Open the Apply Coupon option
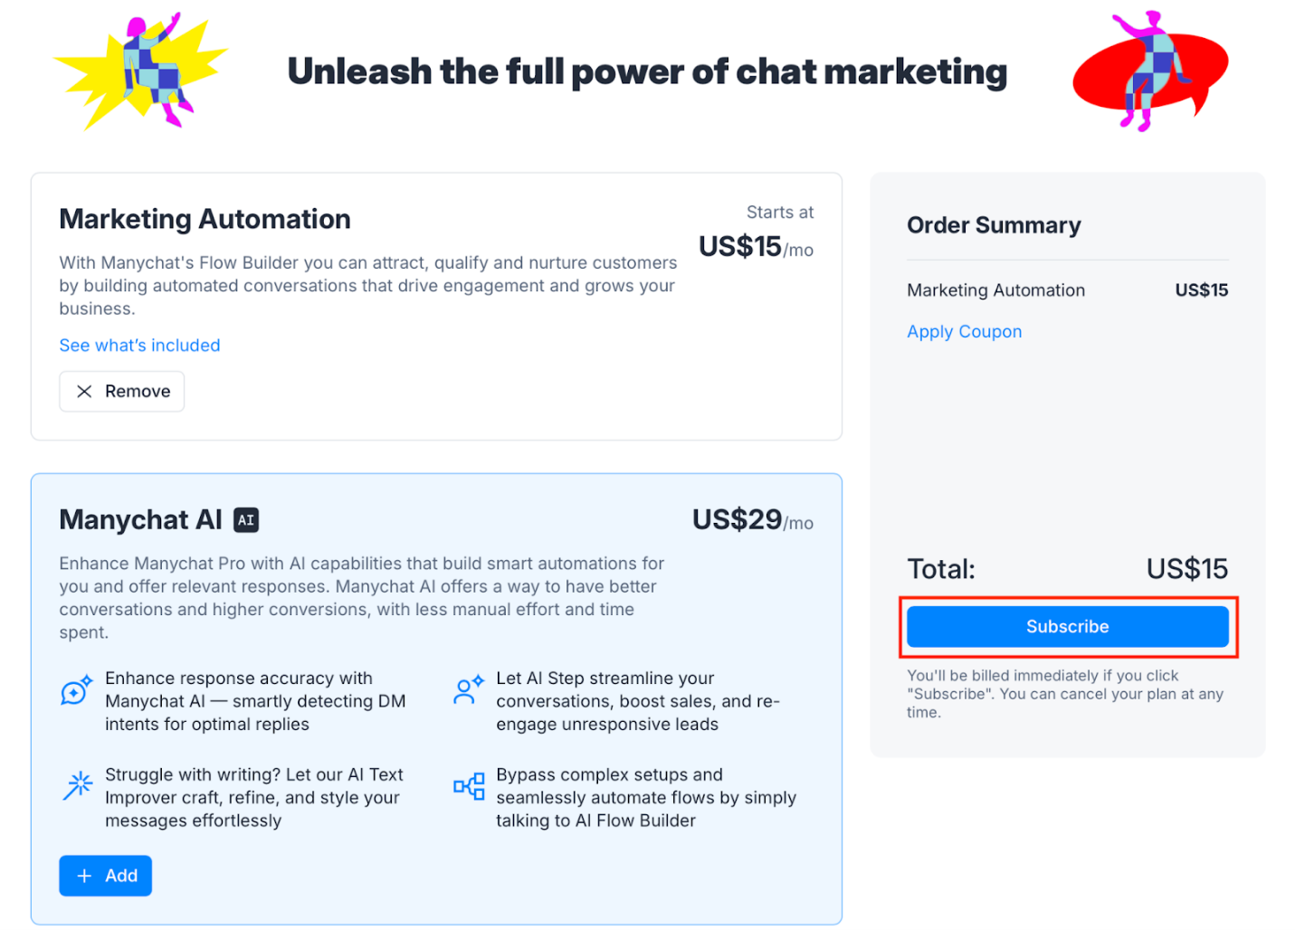The height and width of the screenshot is (930, 1295). (x=964, y=331)
